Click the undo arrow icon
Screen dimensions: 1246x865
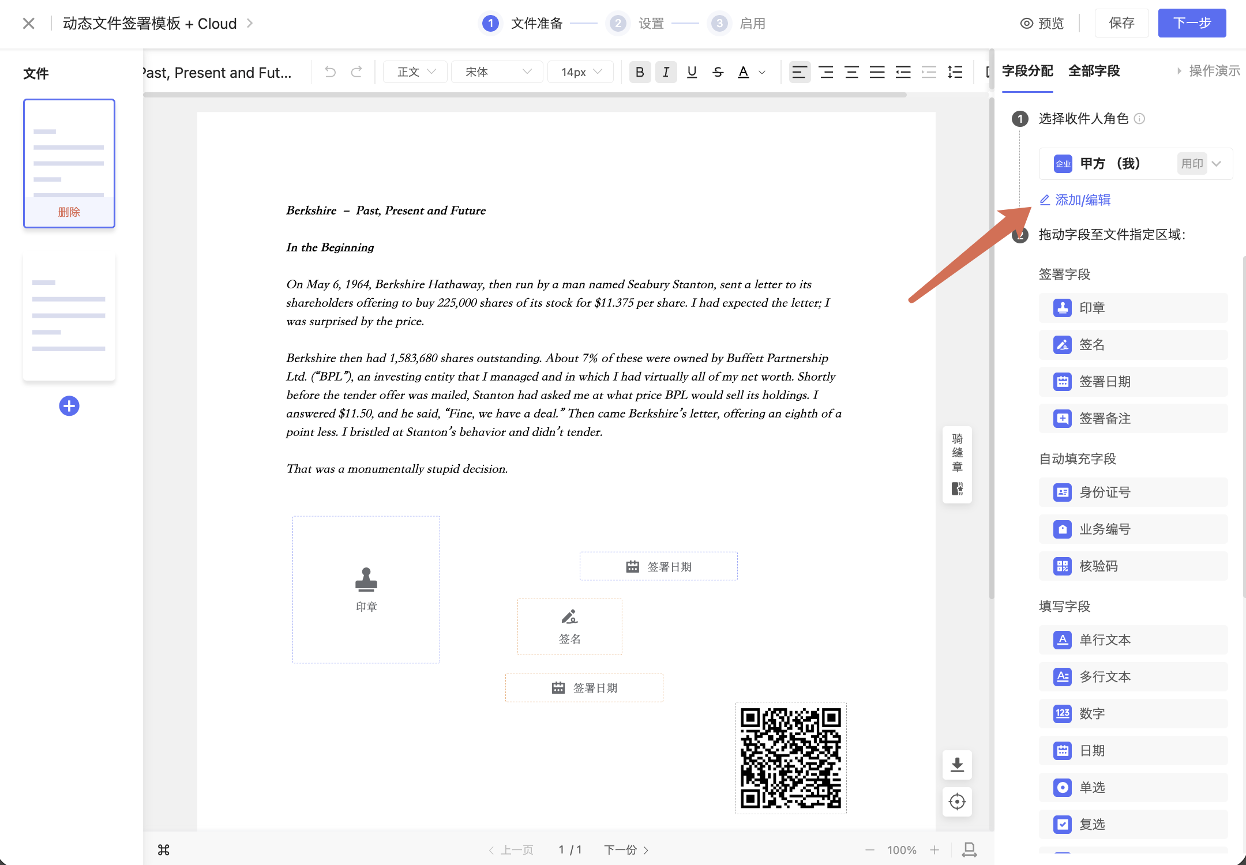tap(330, 72)
